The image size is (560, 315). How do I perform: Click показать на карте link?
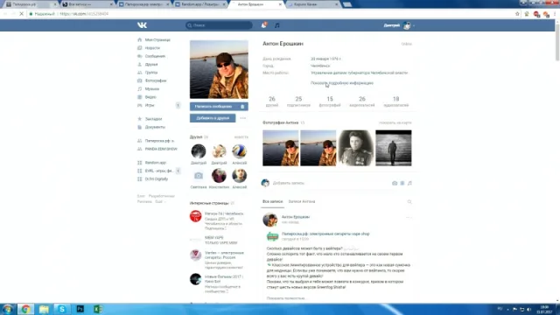(395, 122)
